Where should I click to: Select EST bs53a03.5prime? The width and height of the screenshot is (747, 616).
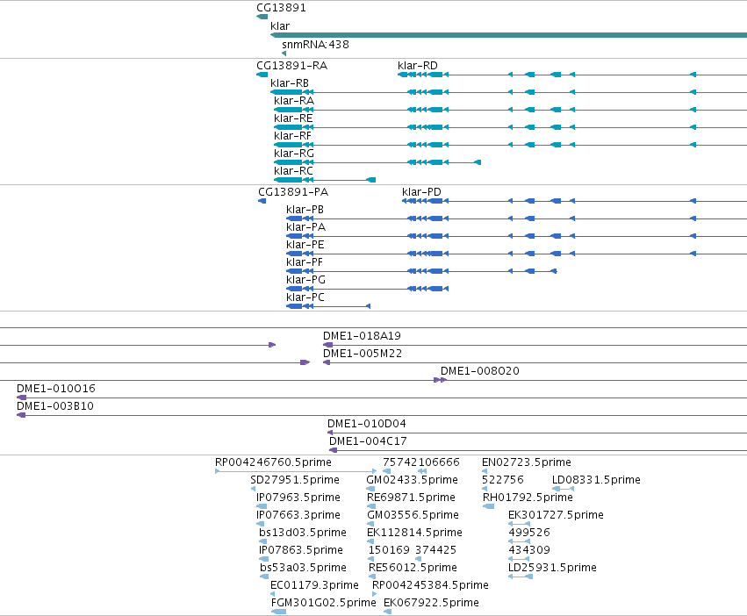(303, 568)
